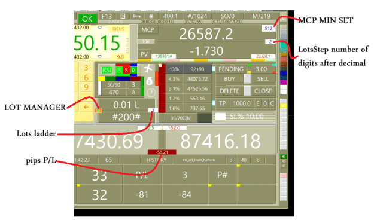Click the MCP button
The image size is (374, 220).
point(148,30)
